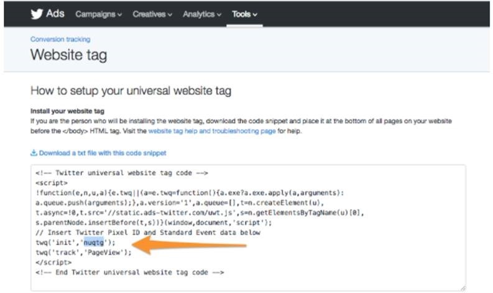Viewport: 493px width, 293px height.
Task: Click the twq('track','PageView') code line
Action: (84, 252)
